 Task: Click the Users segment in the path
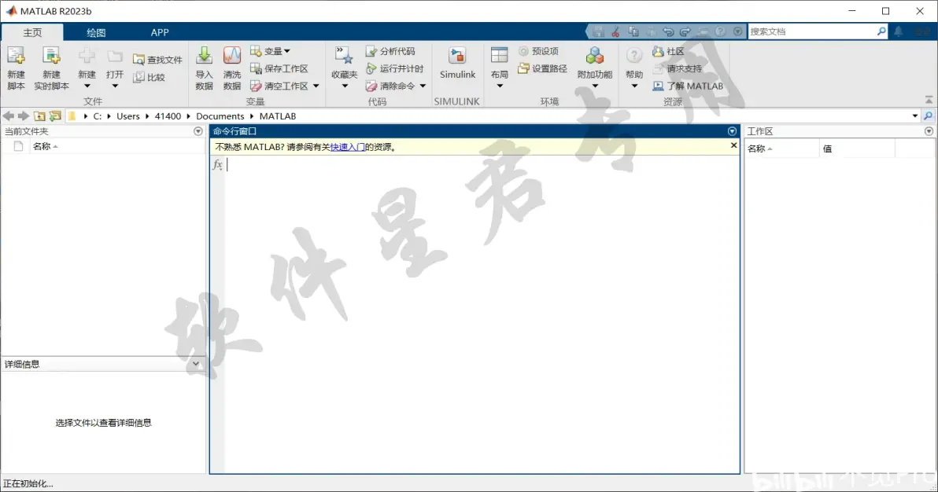(x=128, y=116)
